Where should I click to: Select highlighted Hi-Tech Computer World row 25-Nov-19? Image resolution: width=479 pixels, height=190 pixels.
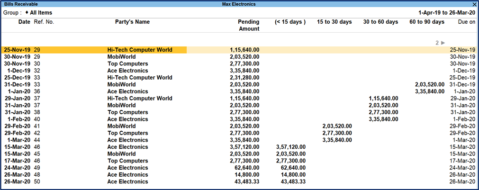[140, 50]
